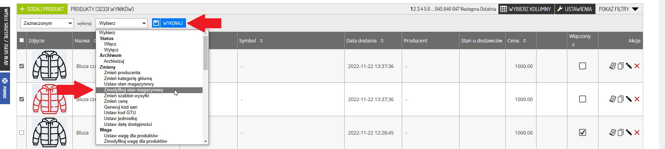Uncheck the first product row checkbox
The image size is (665, 149).
(22, 66)
